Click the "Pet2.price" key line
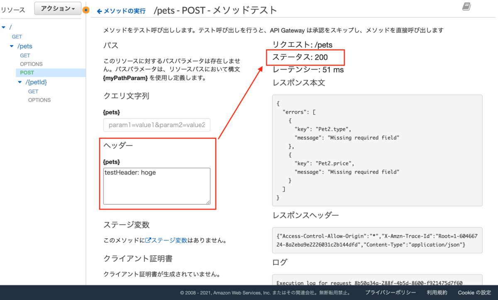498x300 pixels. (x=325, y=163)
